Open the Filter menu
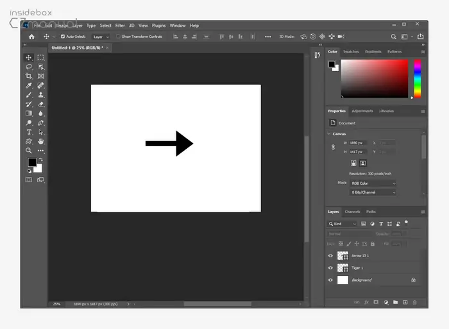This screenshot has height=329, width=449. pyautogui.click(x=120, y=26)
